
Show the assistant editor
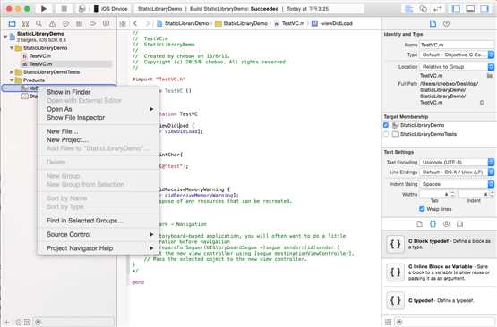pyautogui.click(x=424, y=9)
